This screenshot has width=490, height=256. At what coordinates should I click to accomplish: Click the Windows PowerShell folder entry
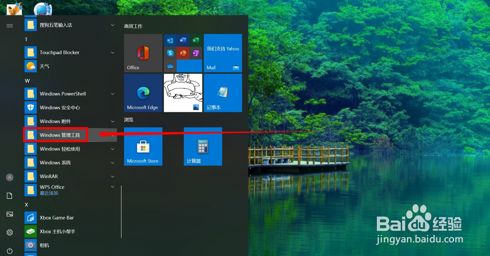pos(70,94)
